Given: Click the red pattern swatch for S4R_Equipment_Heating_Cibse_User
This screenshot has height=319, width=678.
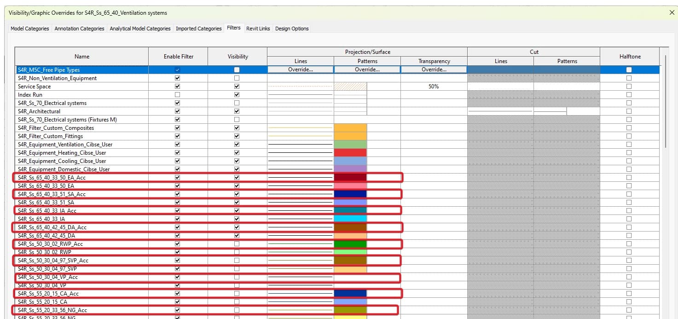Looking at the screenshot, I should [x=350, y=153].
